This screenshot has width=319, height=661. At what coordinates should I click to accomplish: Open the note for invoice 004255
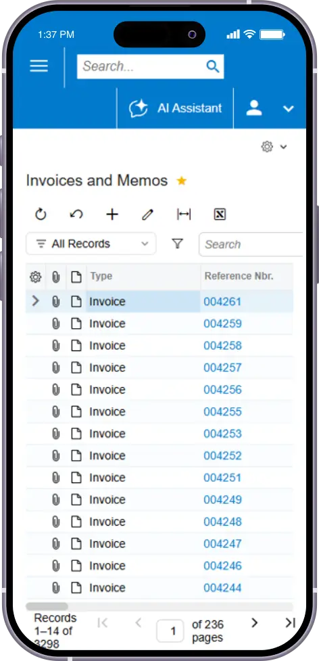click(x=76, y=411)
